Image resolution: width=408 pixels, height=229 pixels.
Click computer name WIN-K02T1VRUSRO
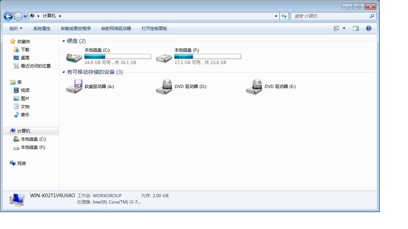(x=52, y=195)
